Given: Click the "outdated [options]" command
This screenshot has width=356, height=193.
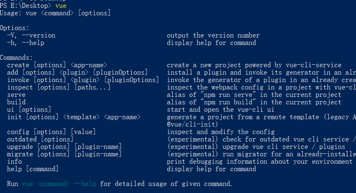Looking at the screenshot, I should click(40, 139).
